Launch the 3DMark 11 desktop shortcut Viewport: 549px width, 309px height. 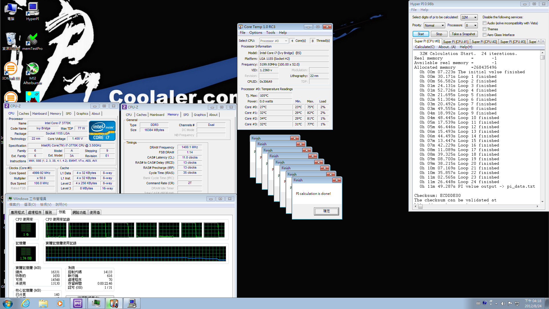pos(11,71)
